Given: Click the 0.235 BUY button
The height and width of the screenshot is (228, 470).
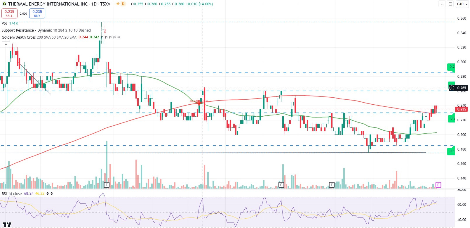Looking at the screenshot, I should point(37,13).
